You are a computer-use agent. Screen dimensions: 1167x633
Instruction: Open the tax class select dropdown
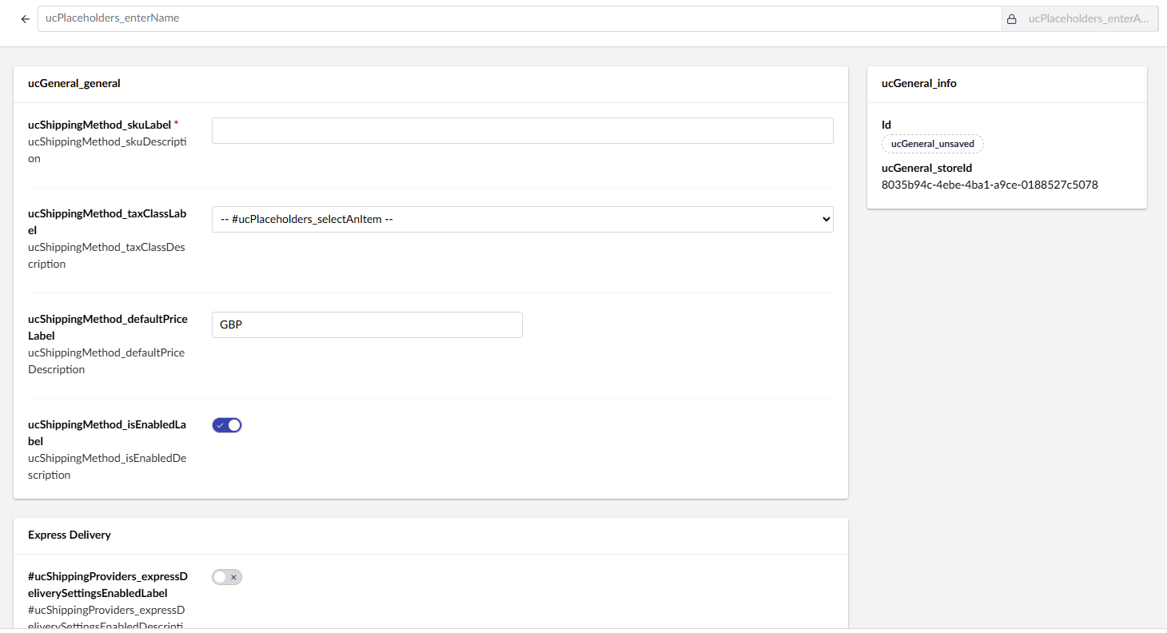[x=522, y=219]
